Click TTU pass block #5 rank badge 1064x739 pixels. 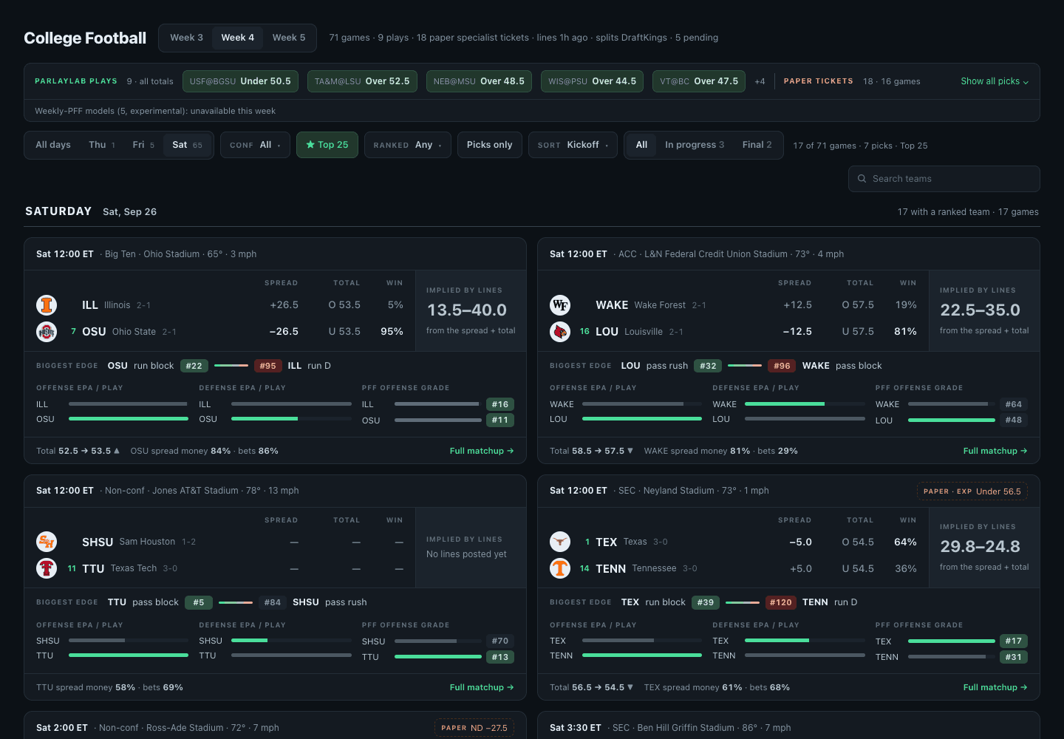point(199,602)
